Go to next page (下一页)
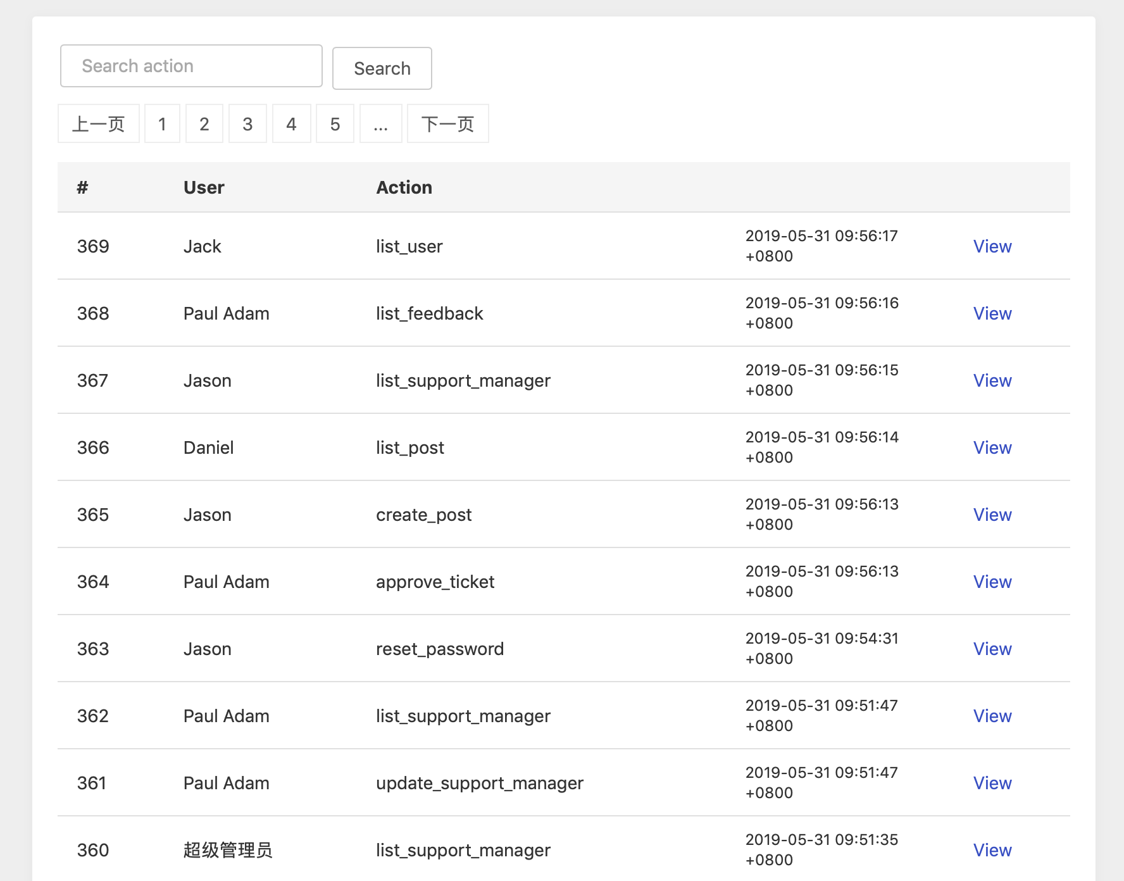 [x=448, y=123]
